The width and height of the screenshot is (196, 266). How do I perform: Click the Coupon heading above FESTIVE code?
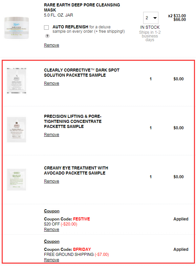tap(52, 211)
